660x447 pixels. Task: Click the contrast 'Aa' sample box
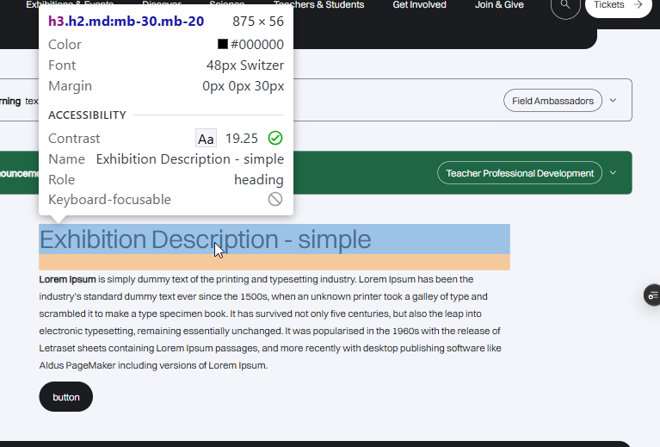(206, 138)
